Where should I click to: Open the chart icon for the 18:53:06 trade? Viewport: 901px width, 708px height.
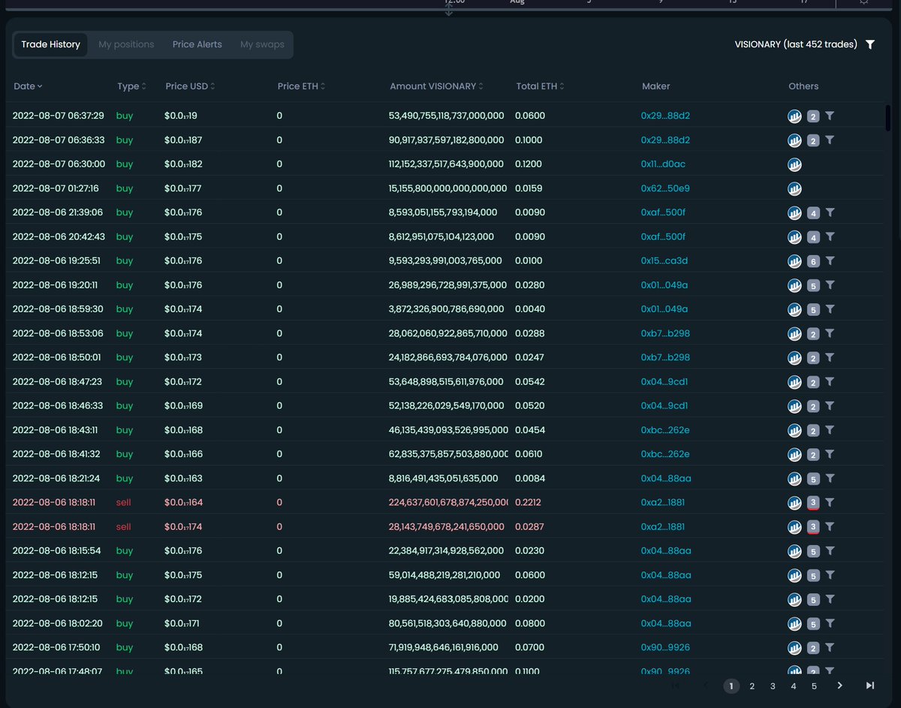794,333
